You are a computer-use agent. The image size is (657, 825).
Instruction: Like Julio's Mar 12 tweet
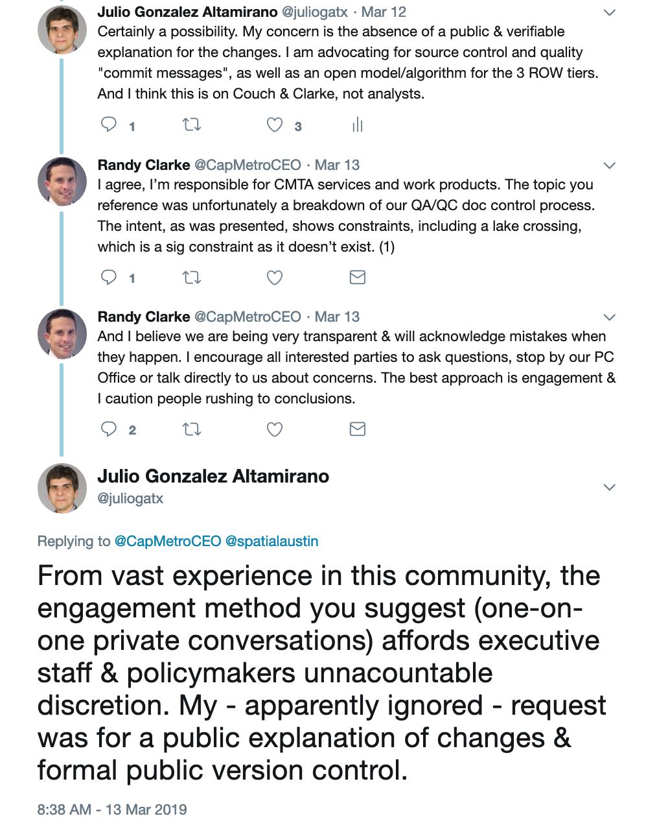(x=275, y=125)
